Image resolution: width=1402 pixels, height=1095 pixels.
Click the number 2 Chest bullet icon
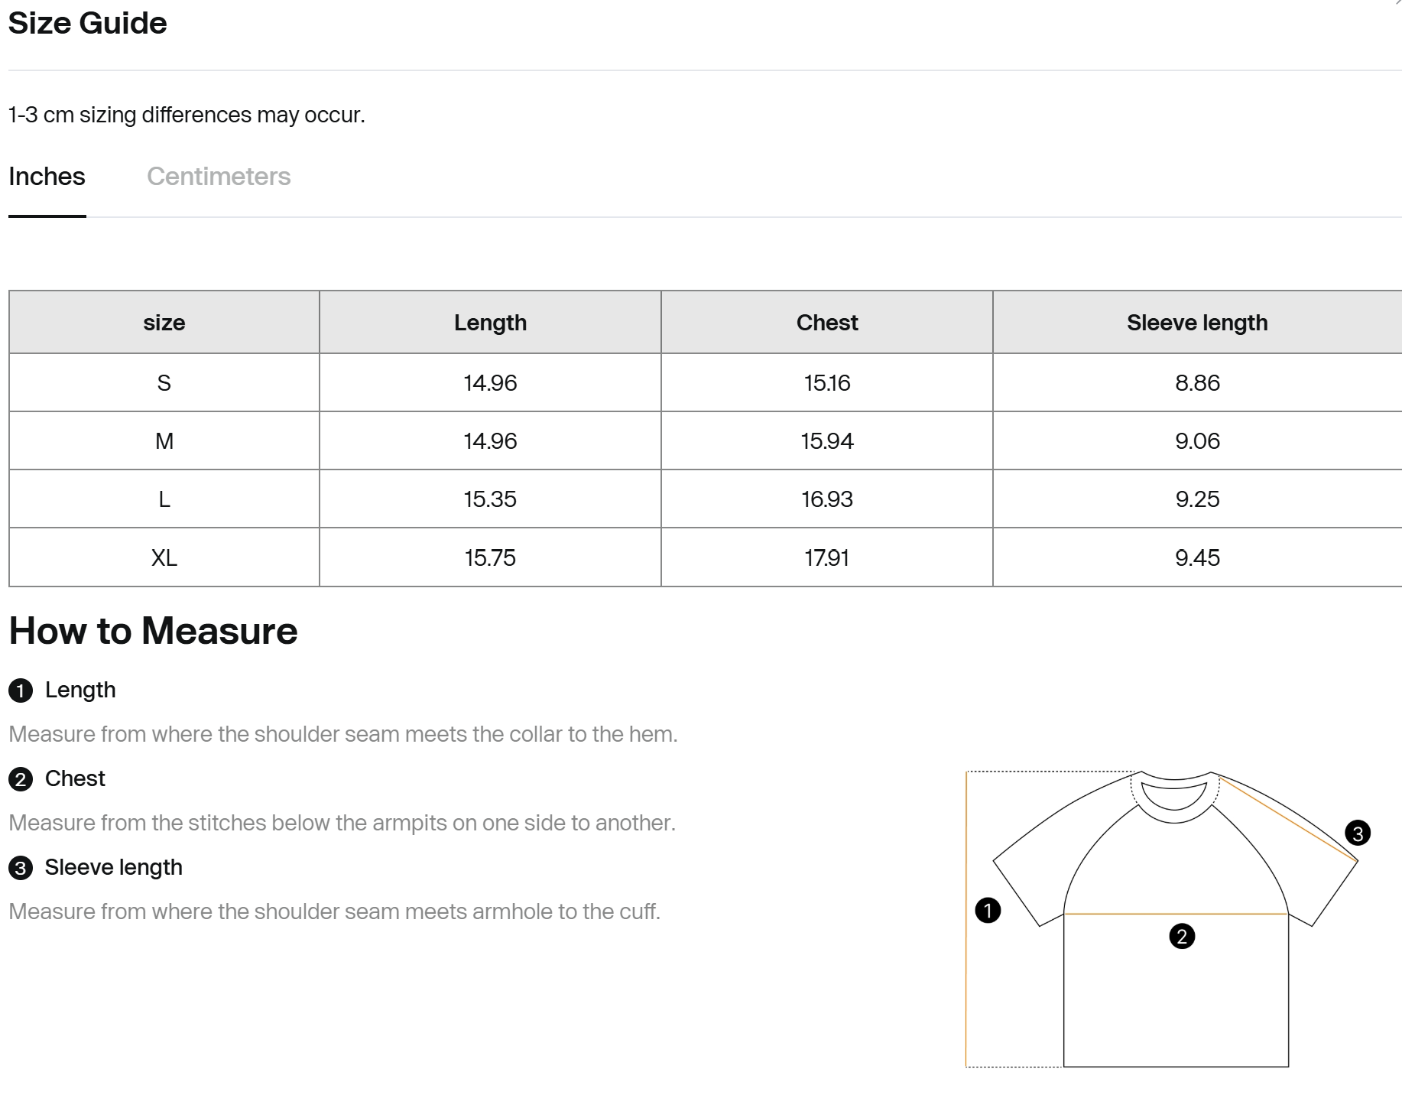pyautogui.click(x=21, y=779)
